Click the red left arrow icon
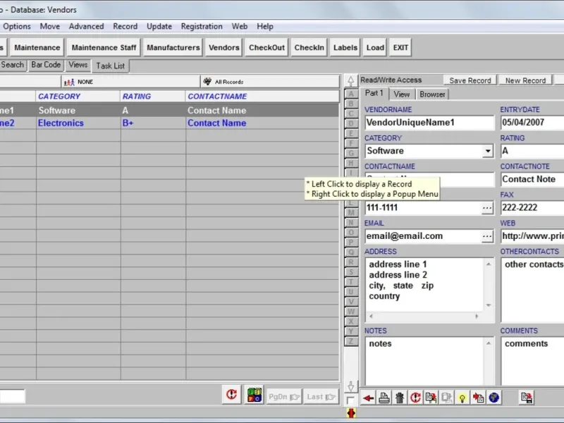 (368, 398)
